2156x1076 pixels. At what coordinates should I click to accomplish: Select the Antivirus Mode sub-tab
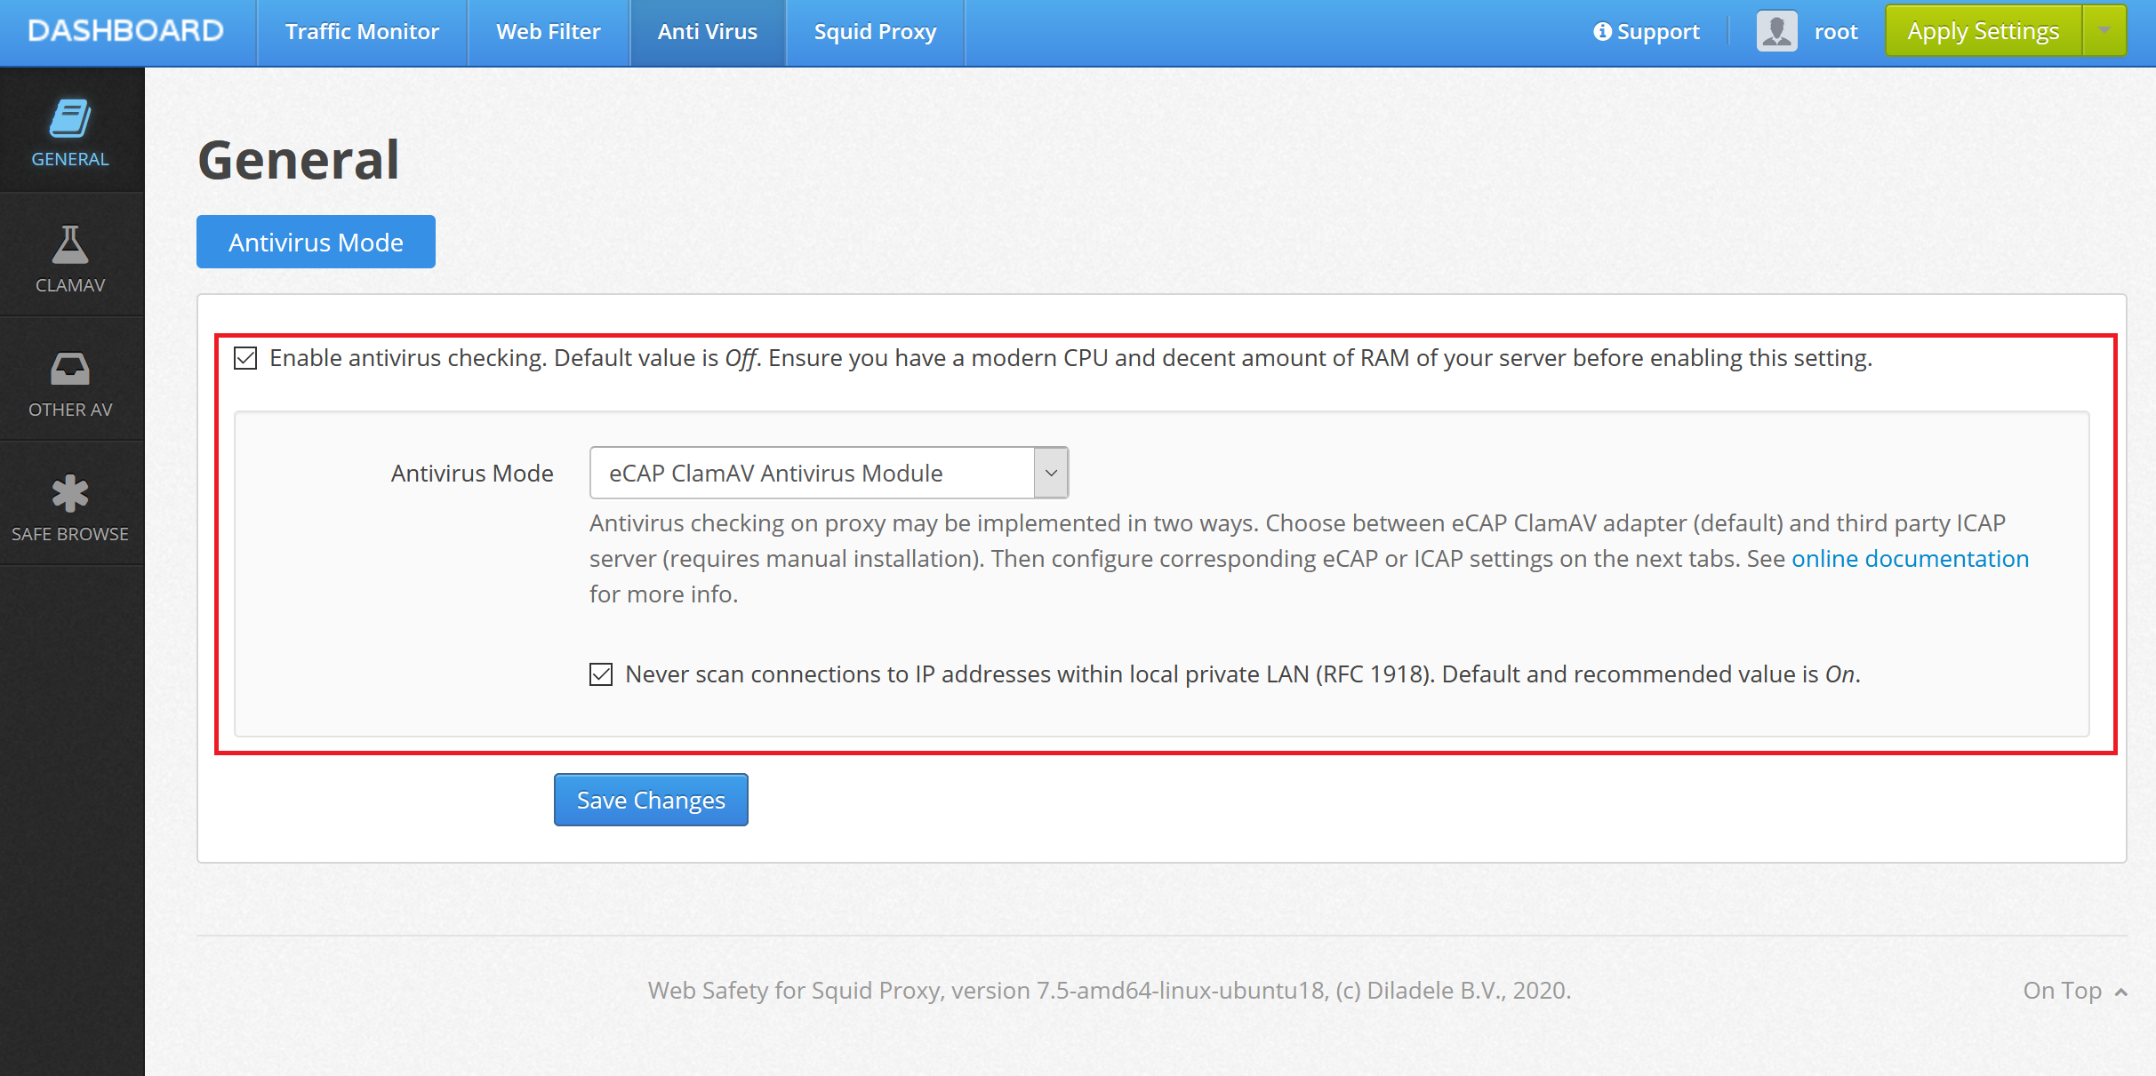pyautogui.click(x=316, y=242)
